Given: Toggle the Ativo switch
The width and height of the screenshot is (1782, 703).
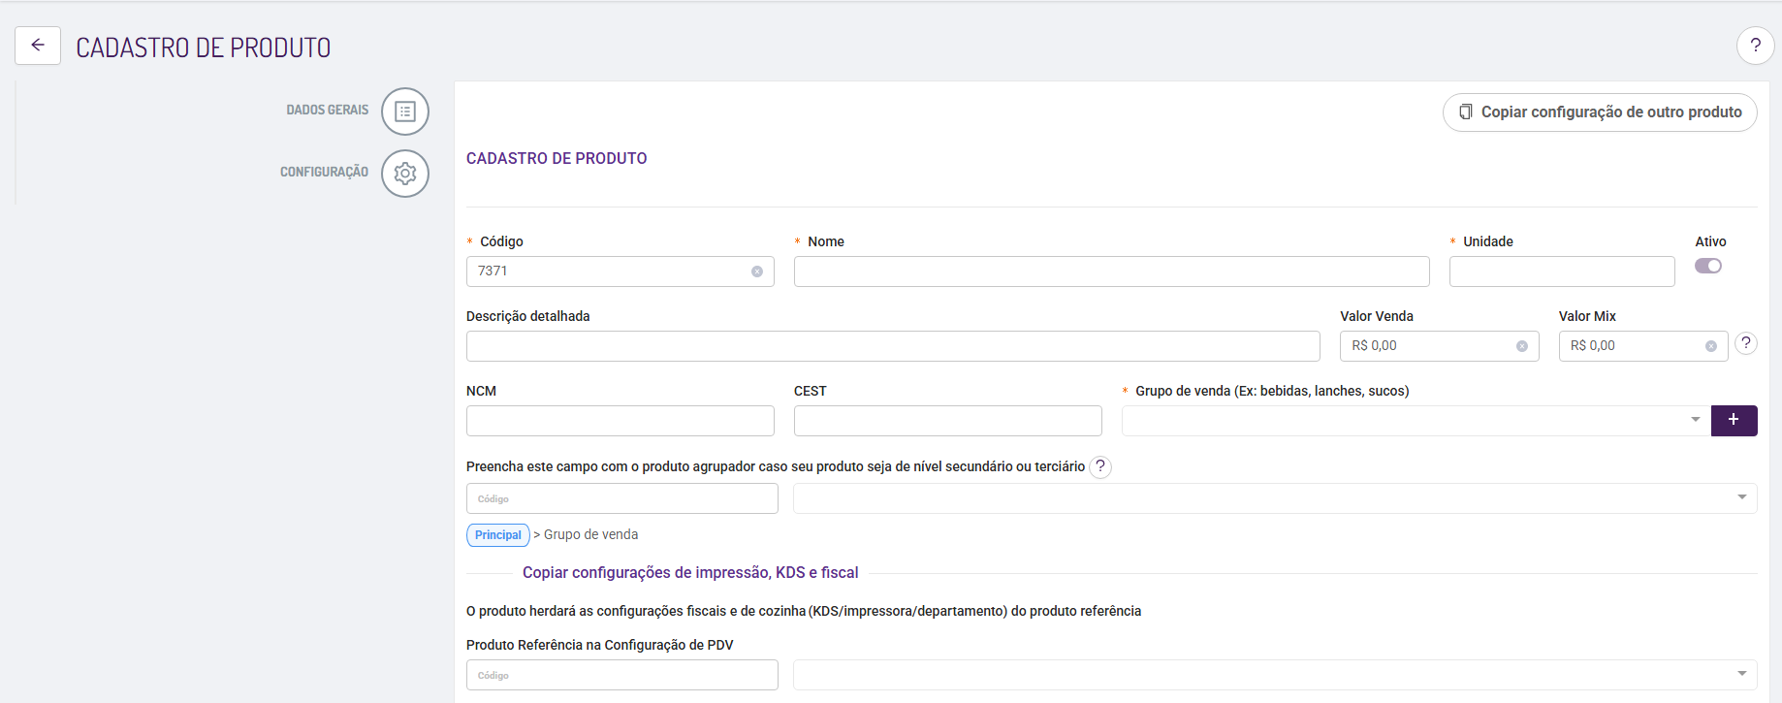Looking at the screenshot, I should 1708,266.
